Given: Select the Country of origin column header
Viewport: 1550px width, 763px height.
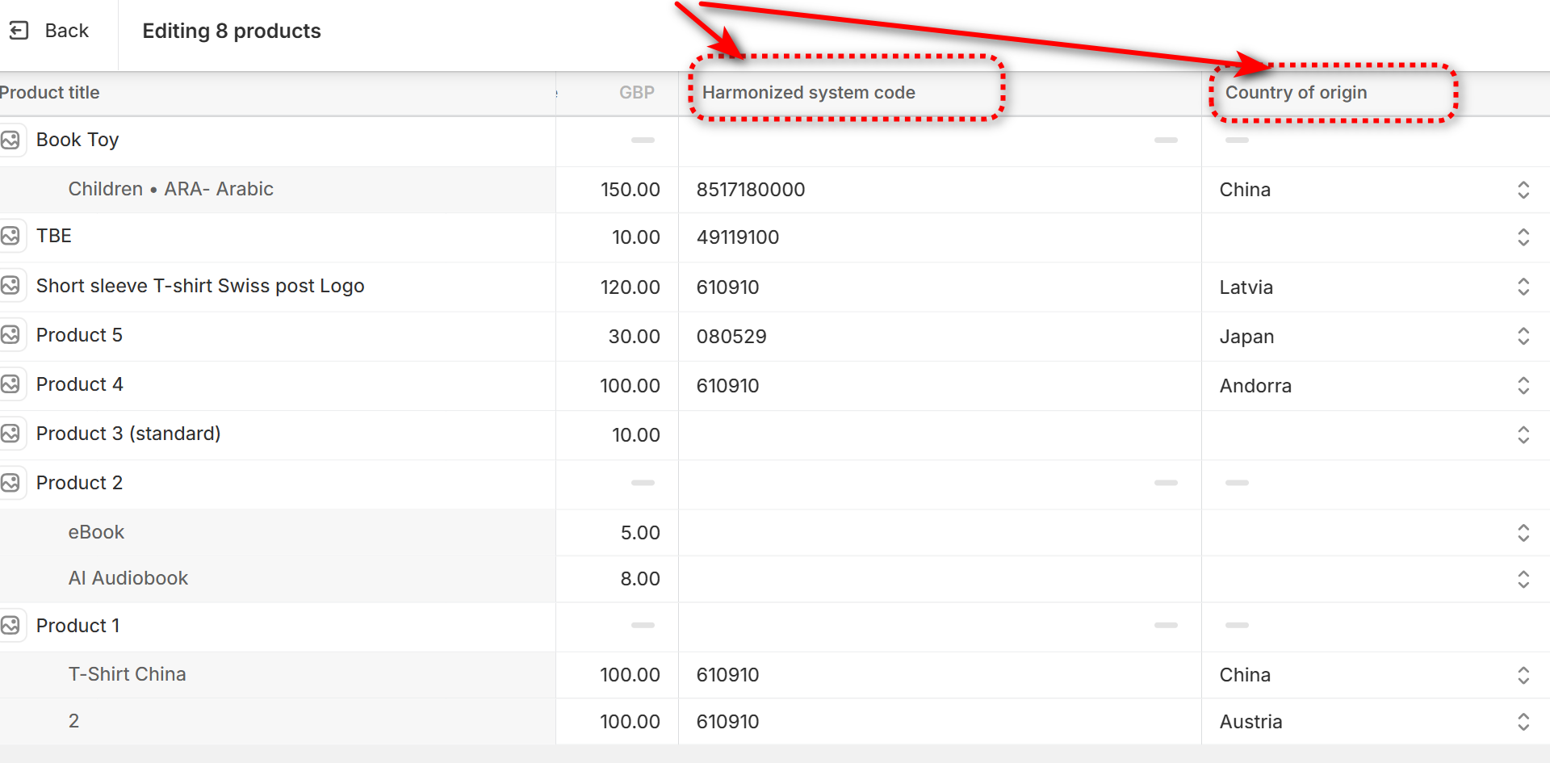Looking at the screenshot, I should click(1296, 93).
